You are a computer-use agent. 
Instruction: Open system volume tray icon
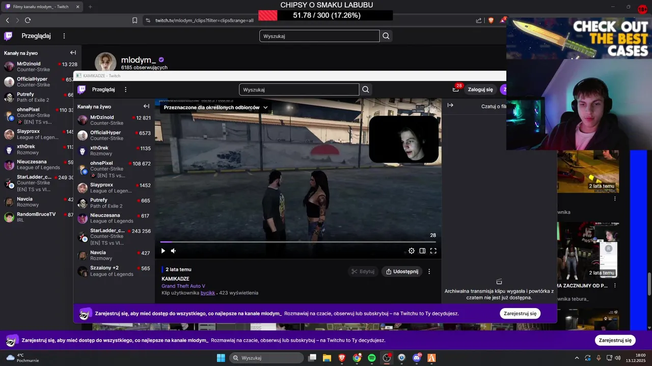(x=618, y=358)
